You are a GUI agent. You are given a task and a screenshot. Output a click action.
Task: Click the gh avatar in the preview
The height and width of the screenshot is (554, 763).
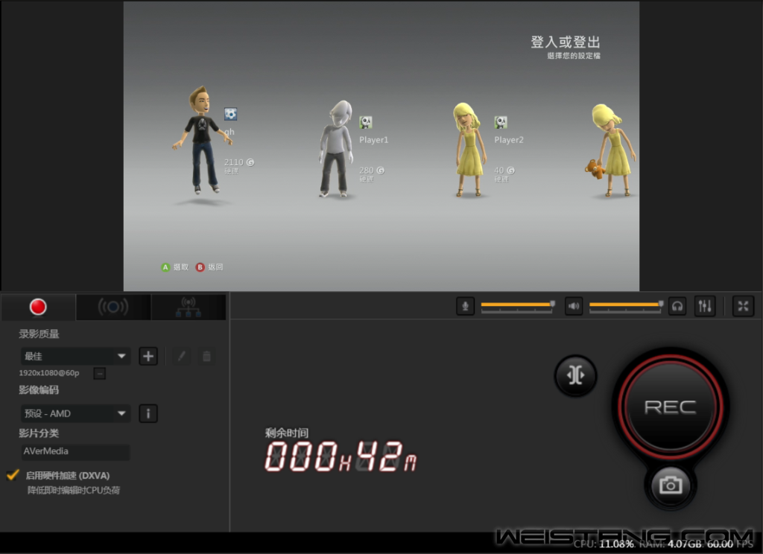coord(203,140)
